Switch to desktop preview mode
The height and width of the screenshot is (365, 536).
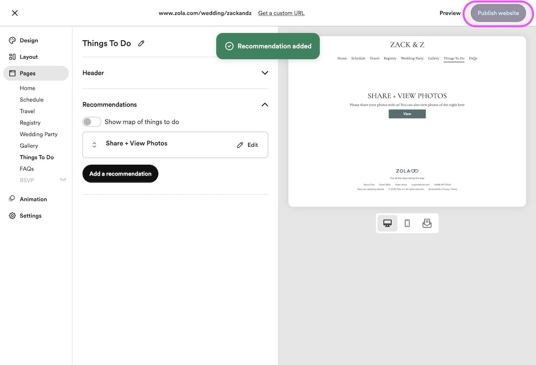point(387,223)
